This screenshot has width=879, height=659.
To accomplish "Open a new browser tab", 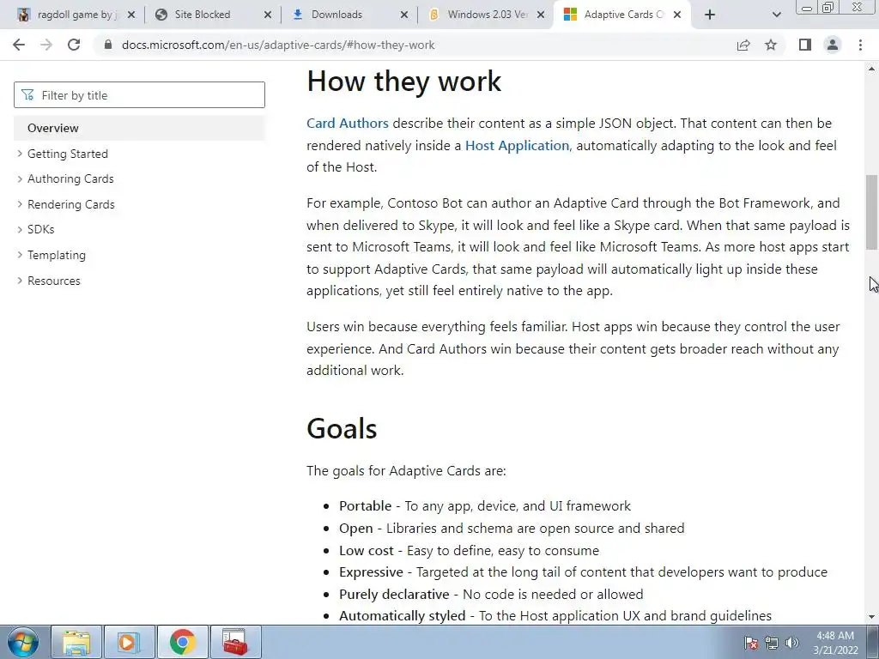I will click(x=710, y=15).
